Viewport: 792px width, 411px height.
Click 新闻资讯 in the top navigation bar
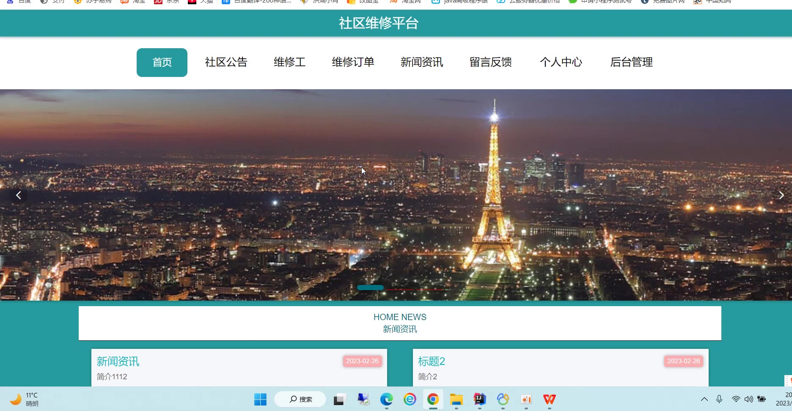click(x=422, y=62)
